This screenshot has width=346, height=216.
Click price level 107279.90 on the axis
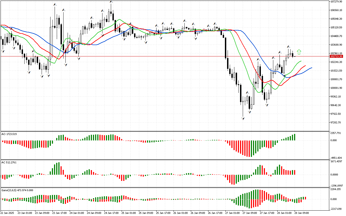pos(337,2)
